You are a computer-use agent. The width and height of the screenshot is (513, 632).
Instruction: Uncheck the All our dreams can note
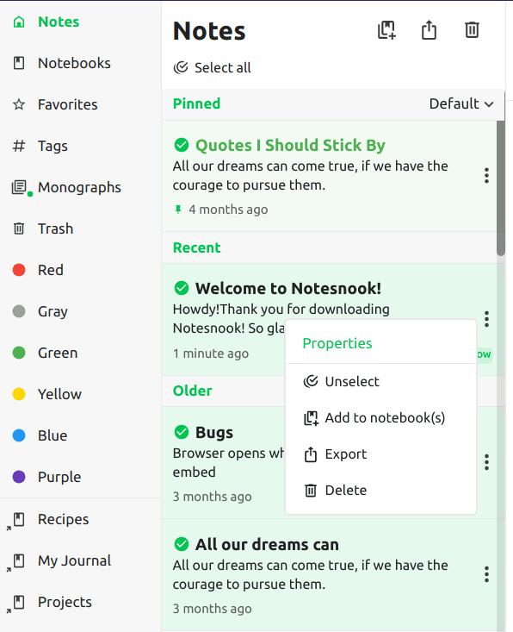click(x=182, y=545)
